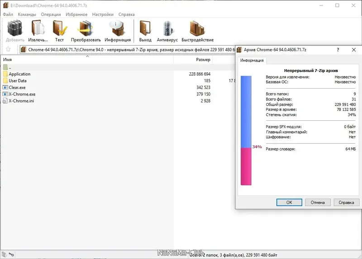Screen dimensions: 362x259
Task: Click the Всего файлов value 31
Action: tap(354, 99)
